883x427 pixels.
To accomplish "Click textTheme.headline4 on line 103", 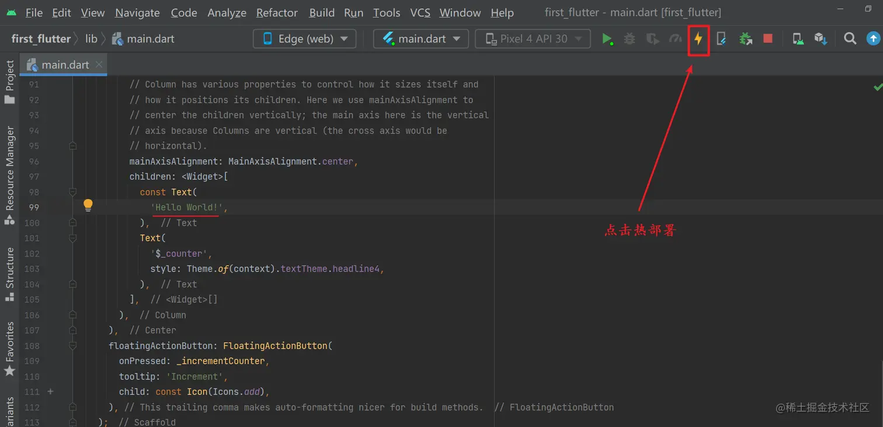I will [x=330, y=269].
